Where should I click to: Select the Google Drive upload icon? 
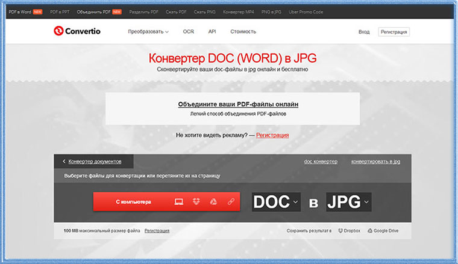pyautogui.click(x=213, y=202)
